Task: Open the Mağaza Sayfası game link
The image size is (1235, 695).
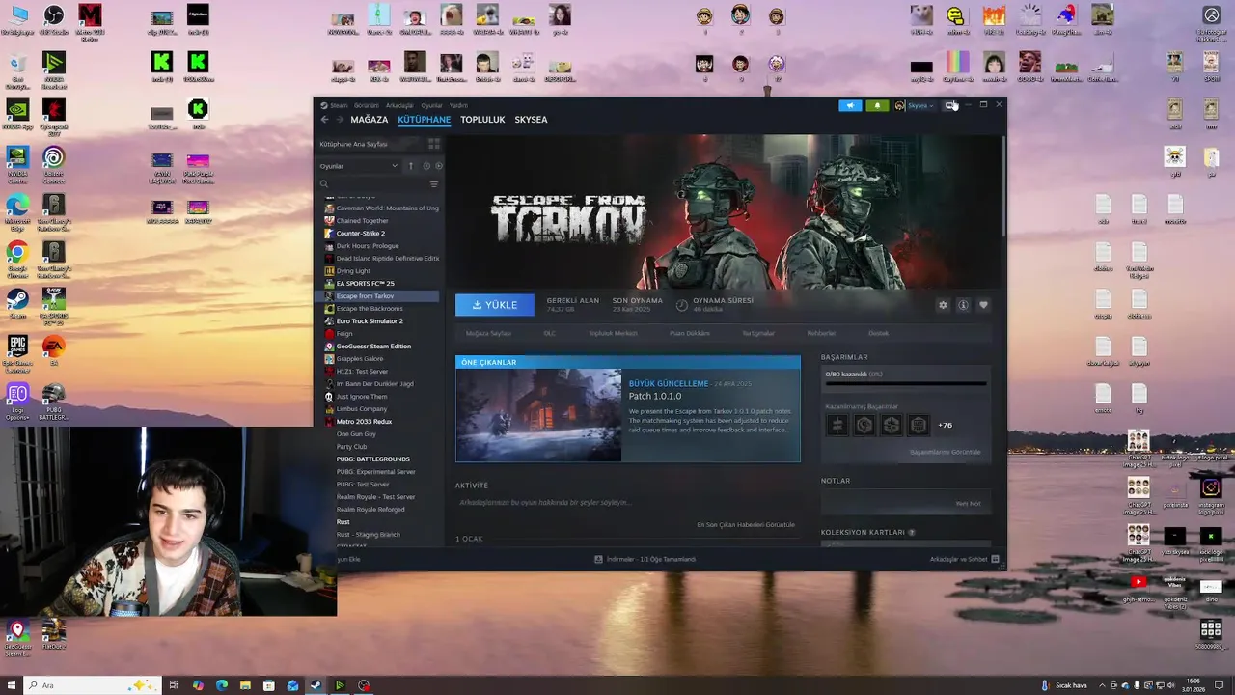Action: [488, 333]
